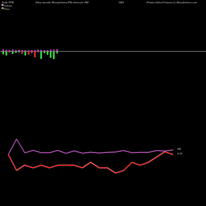Viewport: 206px width, 206px height.
Task: Click the 'Daily PVM' title text
Action: click(x=8, y=2)
